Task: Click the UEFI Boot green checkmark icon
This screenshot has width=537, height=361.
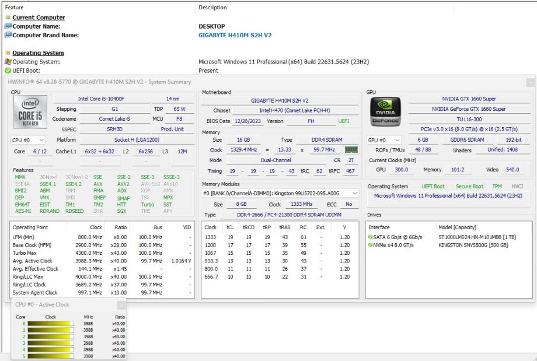Action: click(x=8, y=71)
